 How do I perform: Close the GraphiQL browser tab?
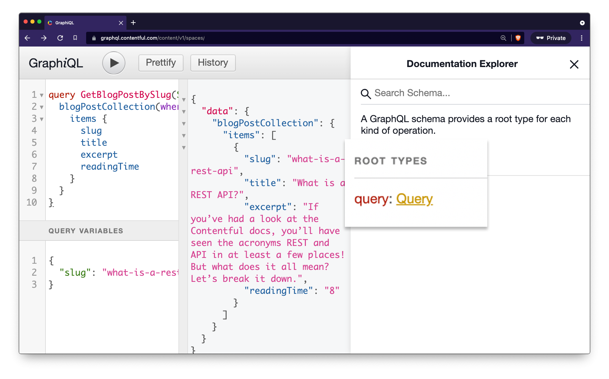pos(121,23)
